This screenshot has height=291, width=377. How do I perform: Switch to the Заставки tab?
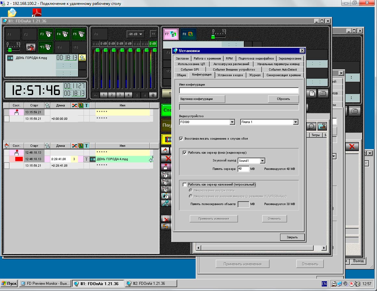pyautogui.click(x=182, y=59)
